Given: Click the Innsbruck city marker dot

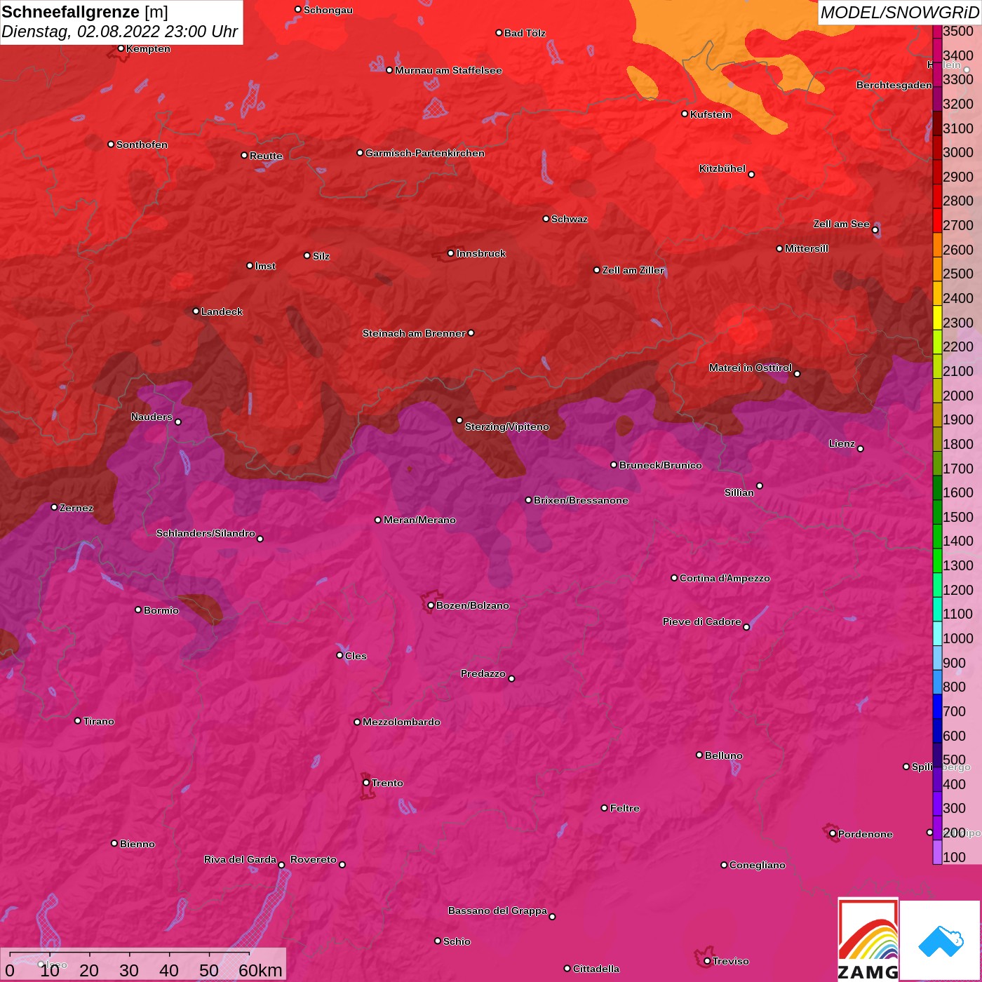Looking at the screenshot, I should pos(451,253).
